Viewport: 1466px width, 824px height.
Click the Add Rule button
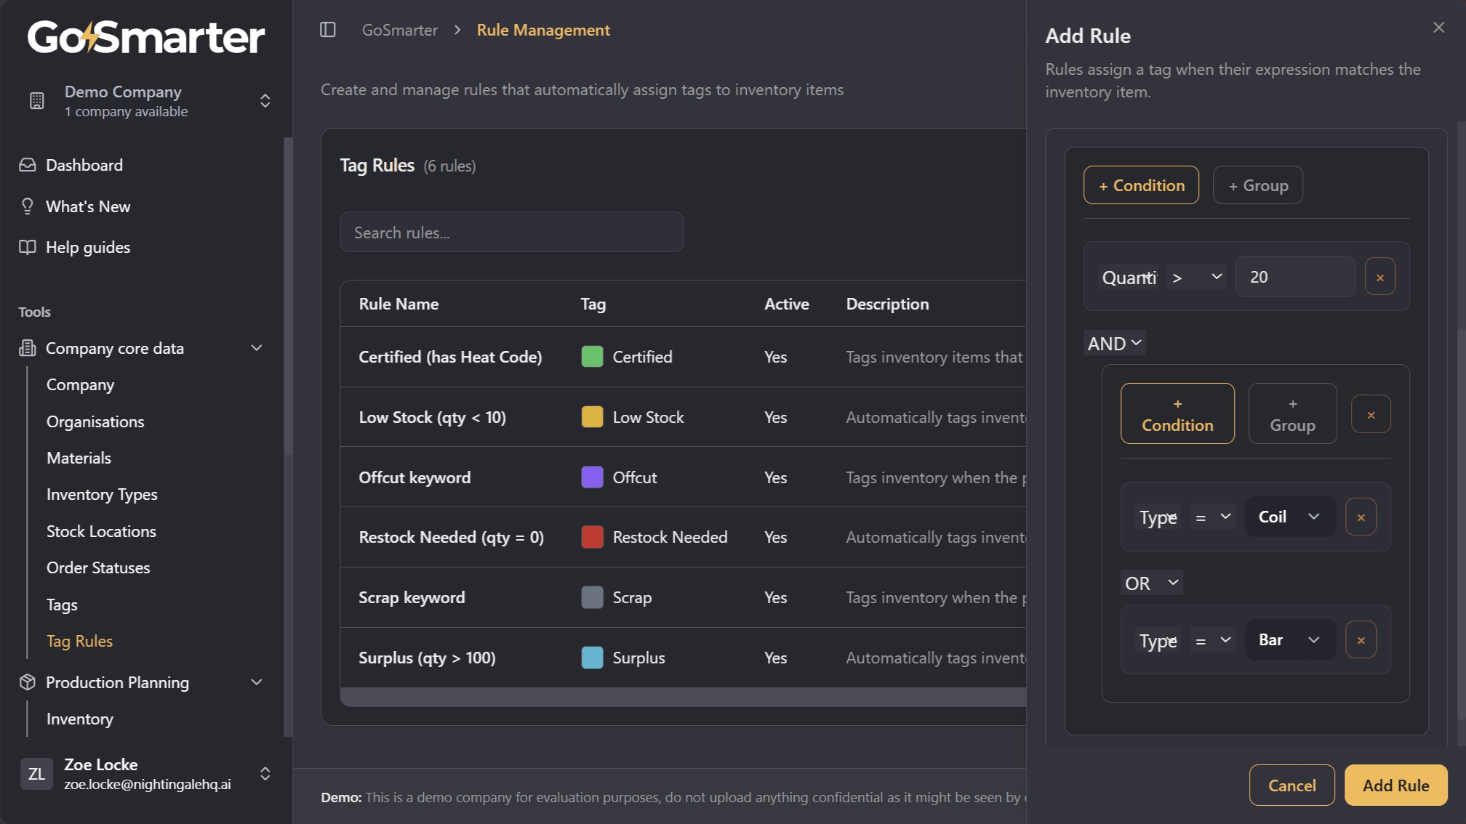[x=1395, y=785]
